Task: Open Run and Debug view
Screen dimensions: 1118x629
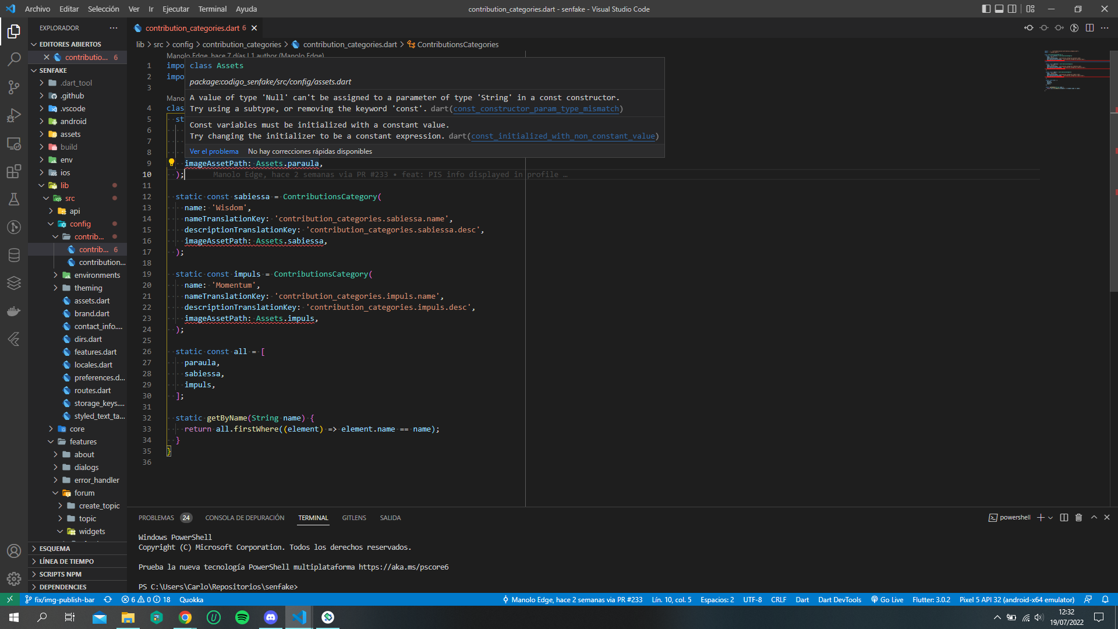Action: coord(14,115)
